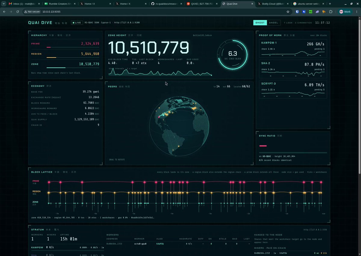
Task: Switch to ANGEL theme
Action: 273,23
